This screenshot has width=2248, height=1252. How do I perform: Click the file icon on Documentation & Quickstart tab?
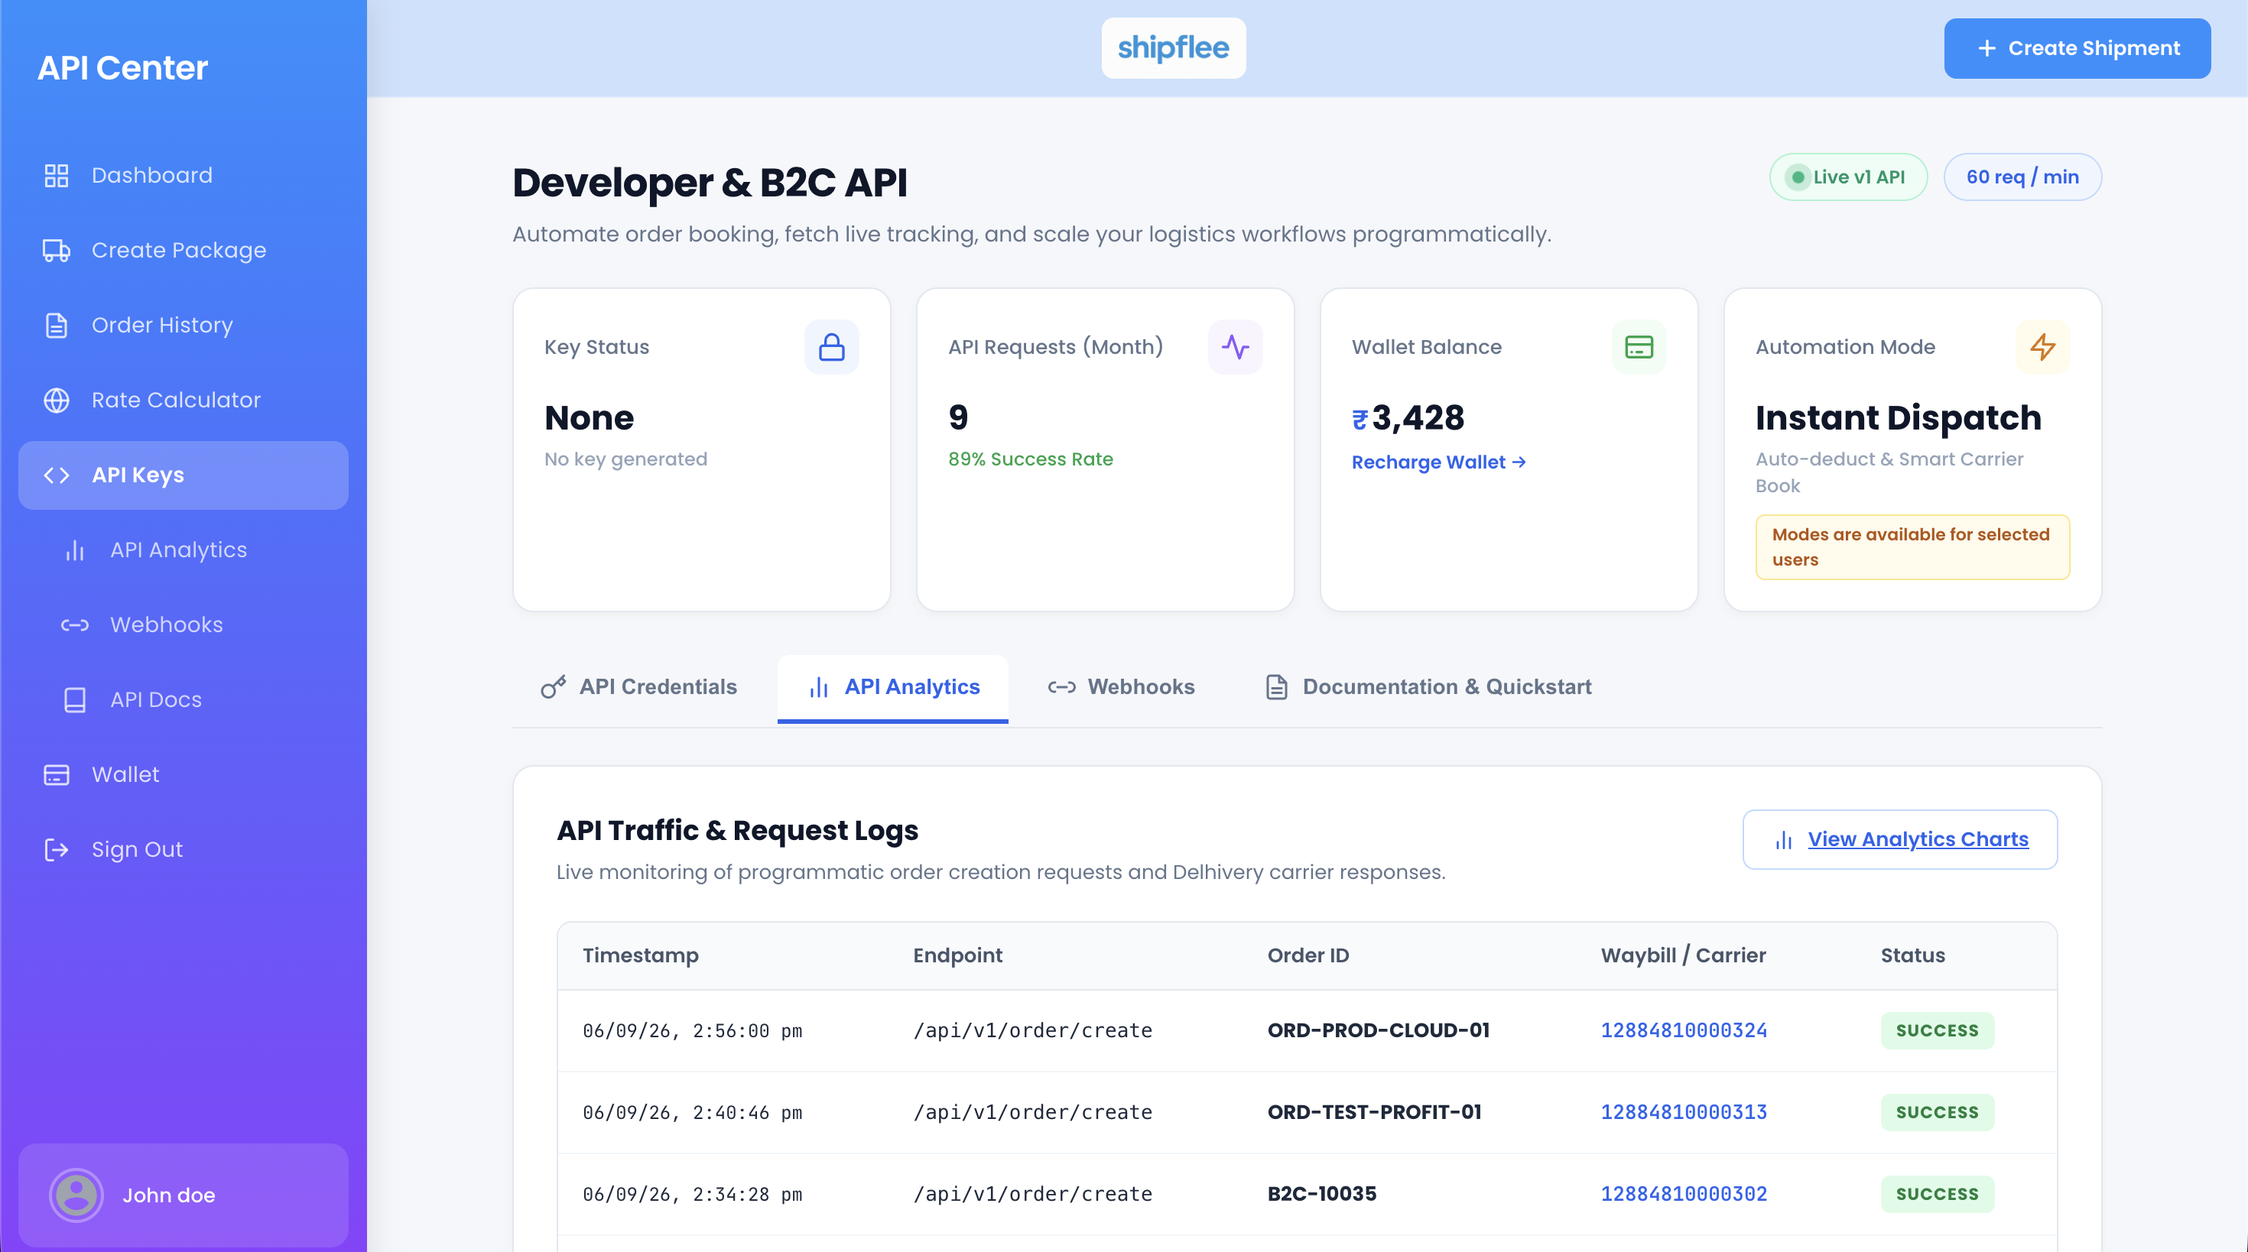pos(1277,687)
